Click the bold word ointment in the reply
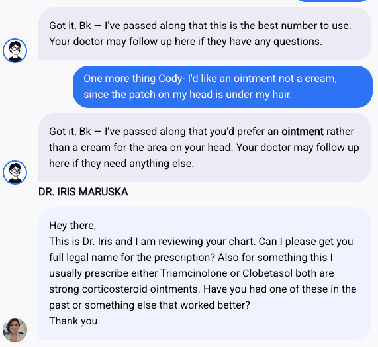The width and height of the screenshot is (378, 347). tap(303, 132)
